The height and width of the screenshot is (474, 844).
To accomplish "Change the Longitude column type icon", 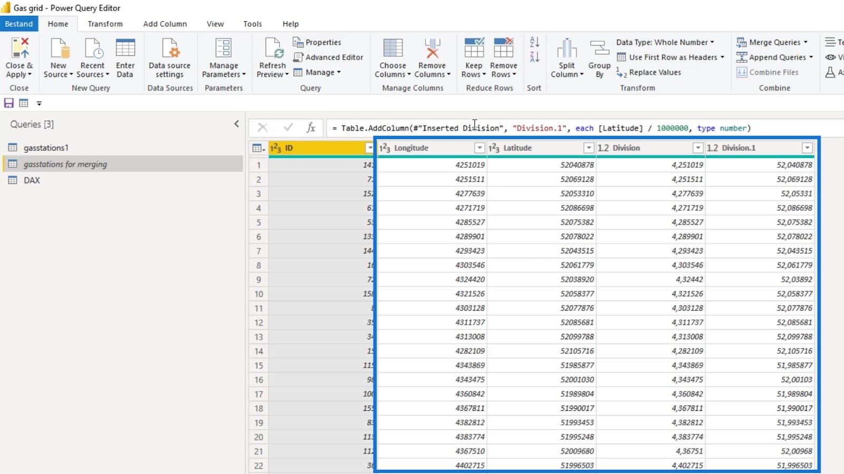I will [385, 148].
